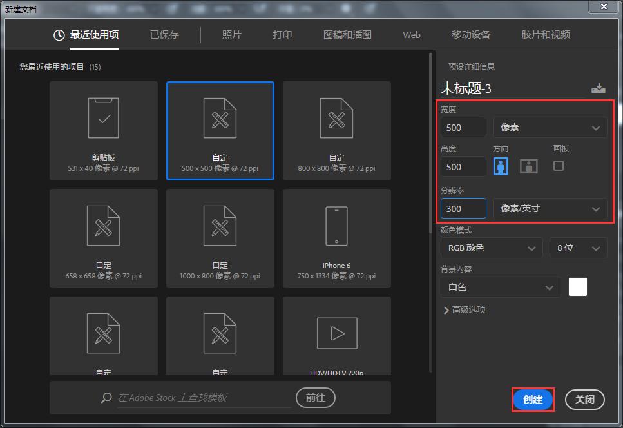Screen dimensions: 623x428
Task: Save the preset using the download icon
Action: click(x=599, y=86)
